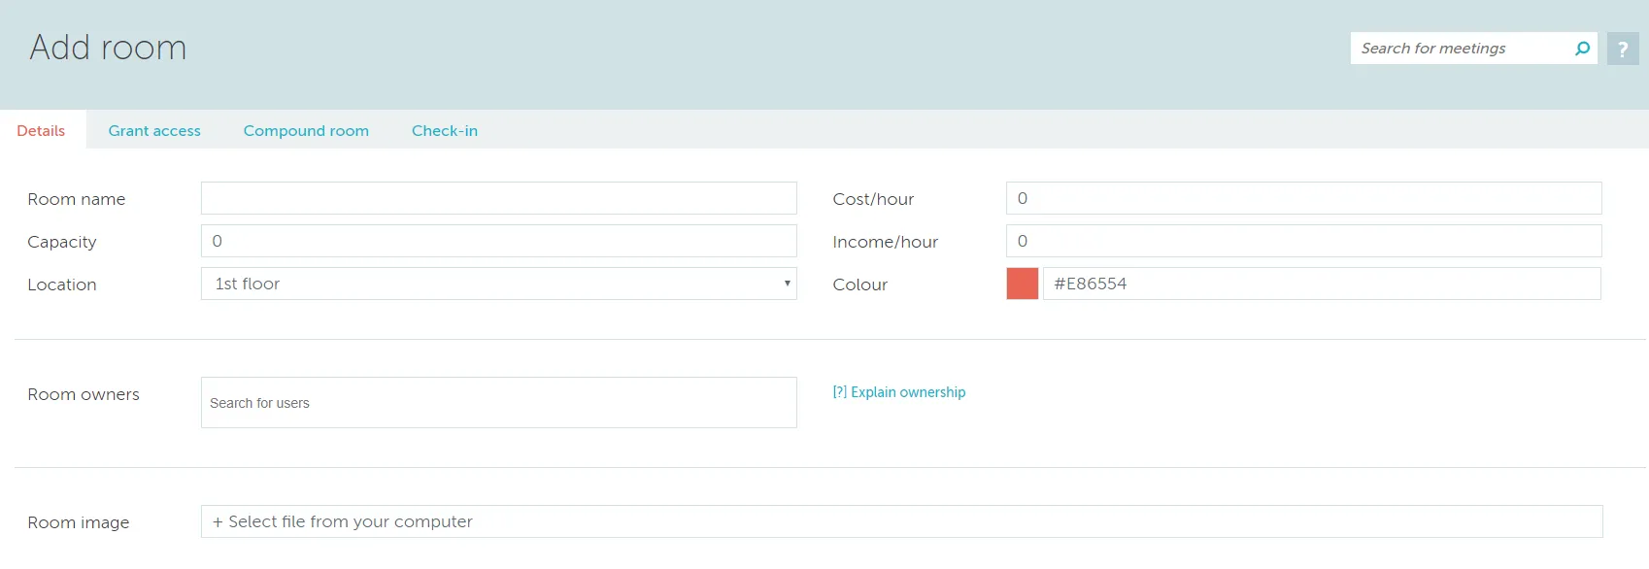This screenshot has height=569, width=1649.
Task: Click the colour hex field #E86554
Action: tap(1321, 284)
